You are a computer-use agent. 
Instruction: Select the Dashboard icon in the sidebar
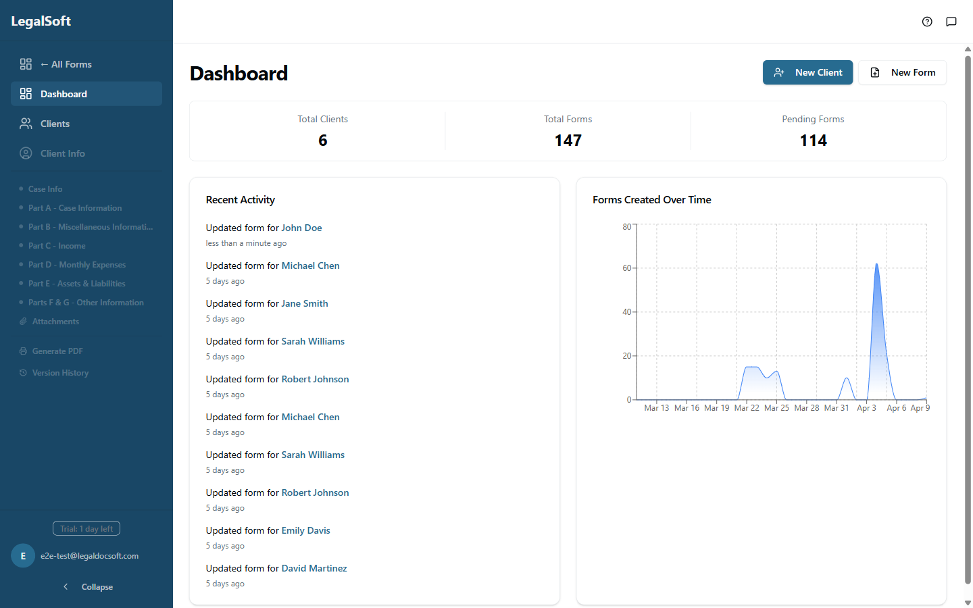tap(26, 94)
